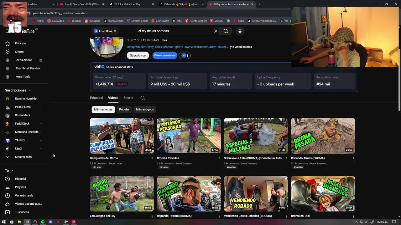The width and height of the screenshot is (401, 225).
Task: Click View channel stats button
Action: point(165,55)
